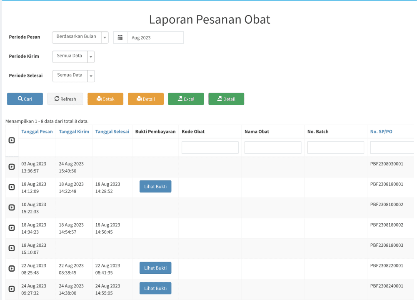The image size is (417, 300).
Task: Sort by Tanggal Selesai column header
Action: point(112,132)
